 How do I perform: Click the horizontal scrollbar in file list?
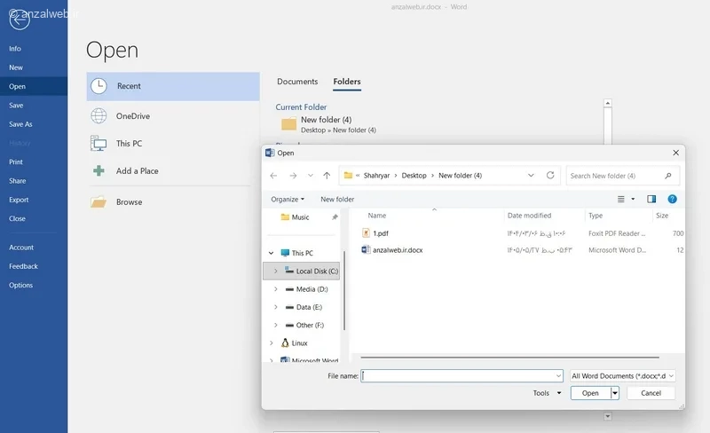(x=509, y=358)
